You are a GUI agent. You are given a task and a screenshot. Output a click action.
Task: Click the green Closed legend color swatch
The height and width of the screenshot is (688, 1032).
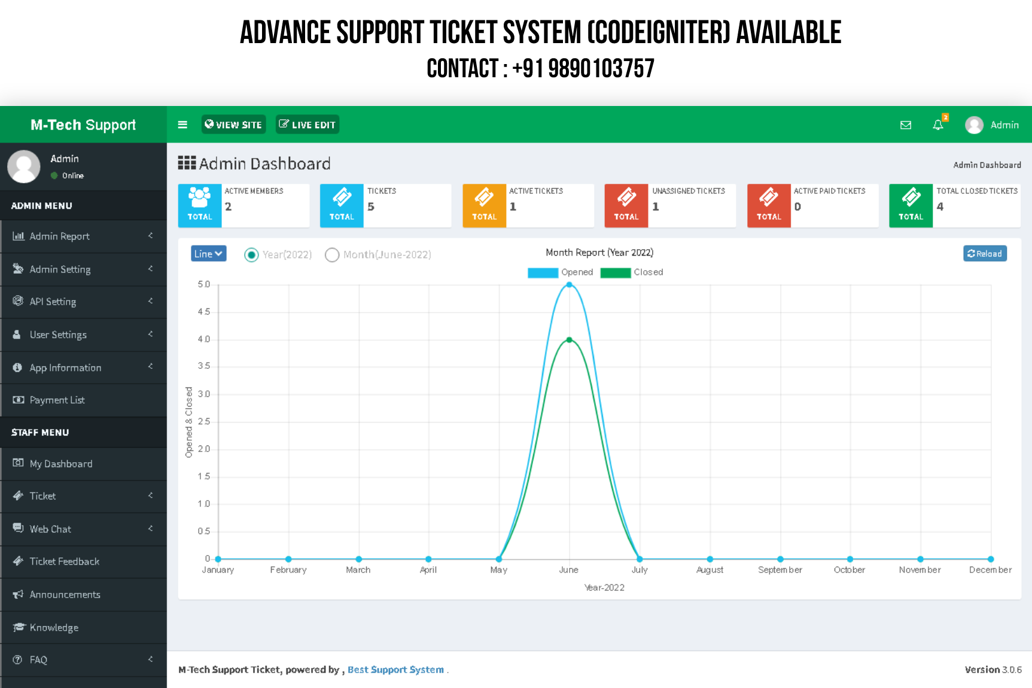[615, 272]
